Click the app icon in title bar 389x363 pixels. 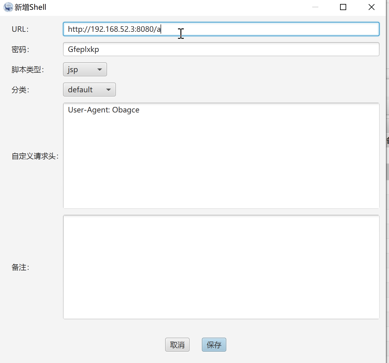pyautogui.click(x=8, y=7)
